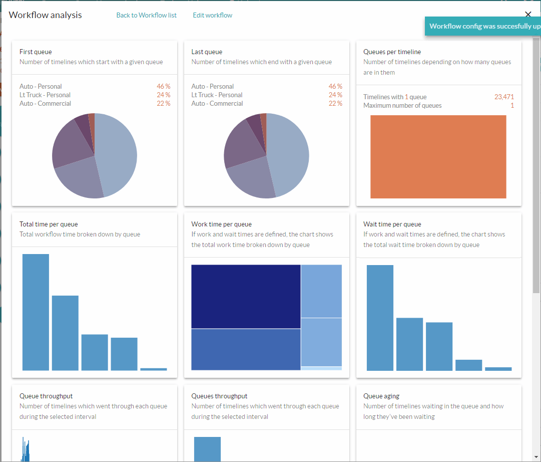Click the vertical scrollbar thumb

coord(536,165)
